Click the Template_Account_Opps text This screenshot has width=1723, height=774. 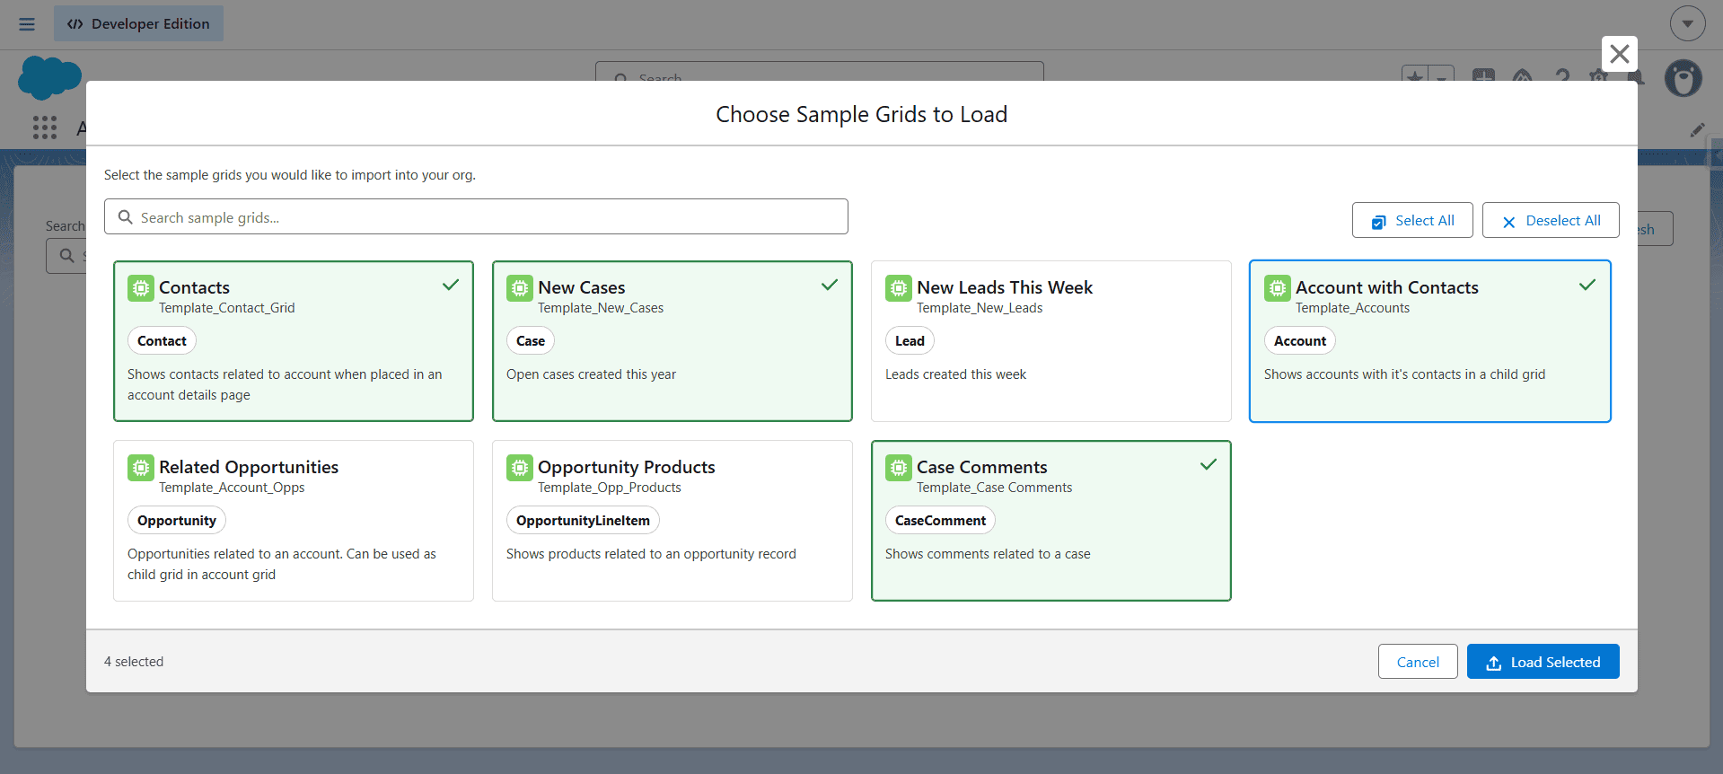click(232, 488)
